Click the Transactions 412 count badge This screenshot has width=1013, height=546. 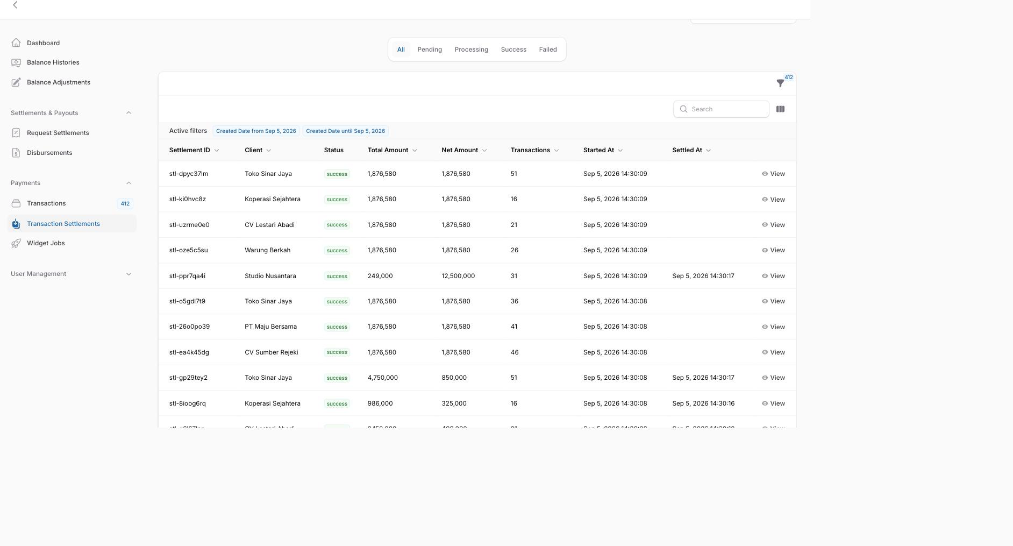pos(125,204)
